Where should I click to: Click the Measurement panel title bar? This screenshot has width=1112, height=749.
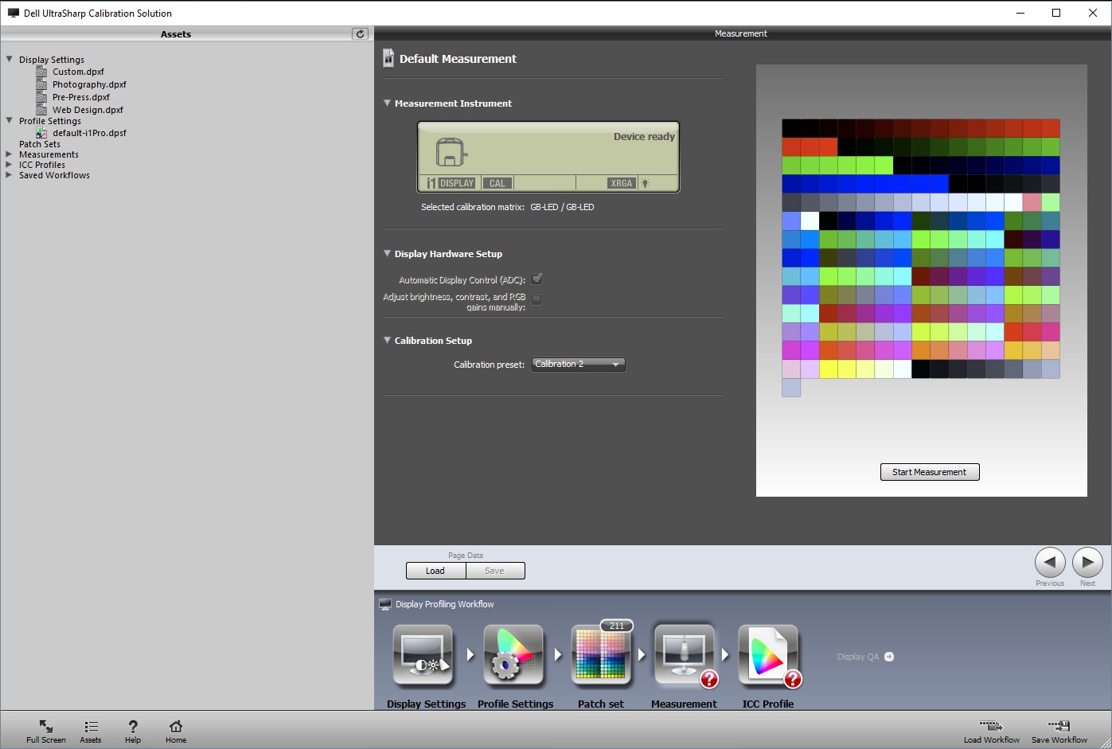pyautogui.click(x=741, y=33)
